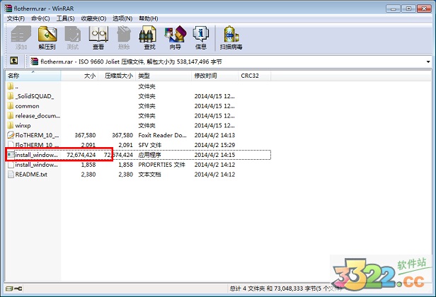Viewport: 436px width, 297px height.
Task: Click the 2014/4/2 15:29 date cell
Action: pos(214,145)
